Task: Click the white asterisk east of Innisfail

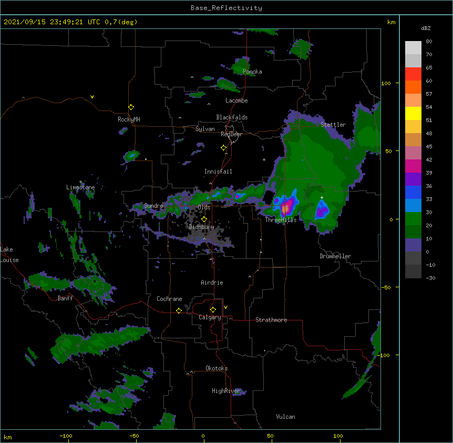Action: (264, 159)
